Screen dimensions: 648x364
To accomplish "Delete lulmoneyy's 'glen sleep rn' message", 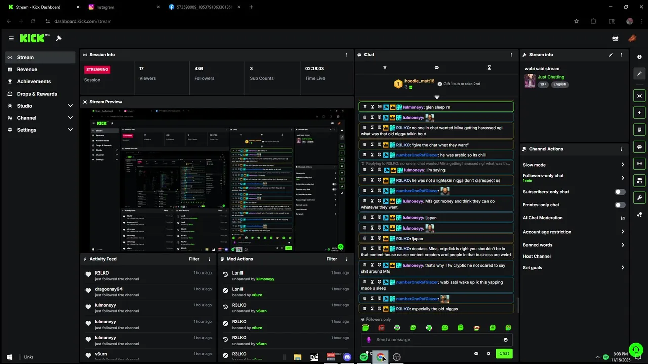I will (x=365, y=107).
